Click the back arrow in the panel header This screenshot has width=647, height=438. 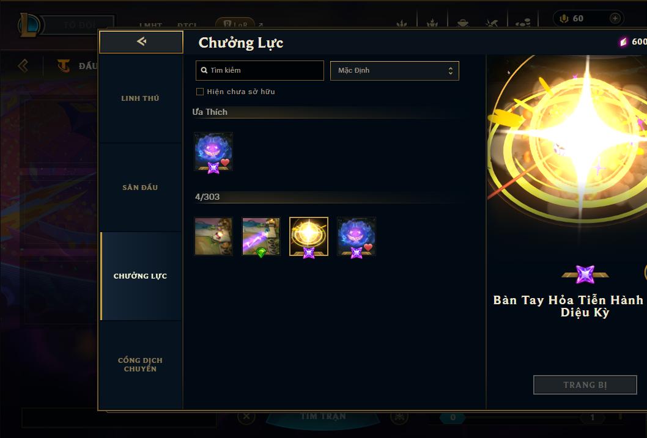(x=141, y=42)
